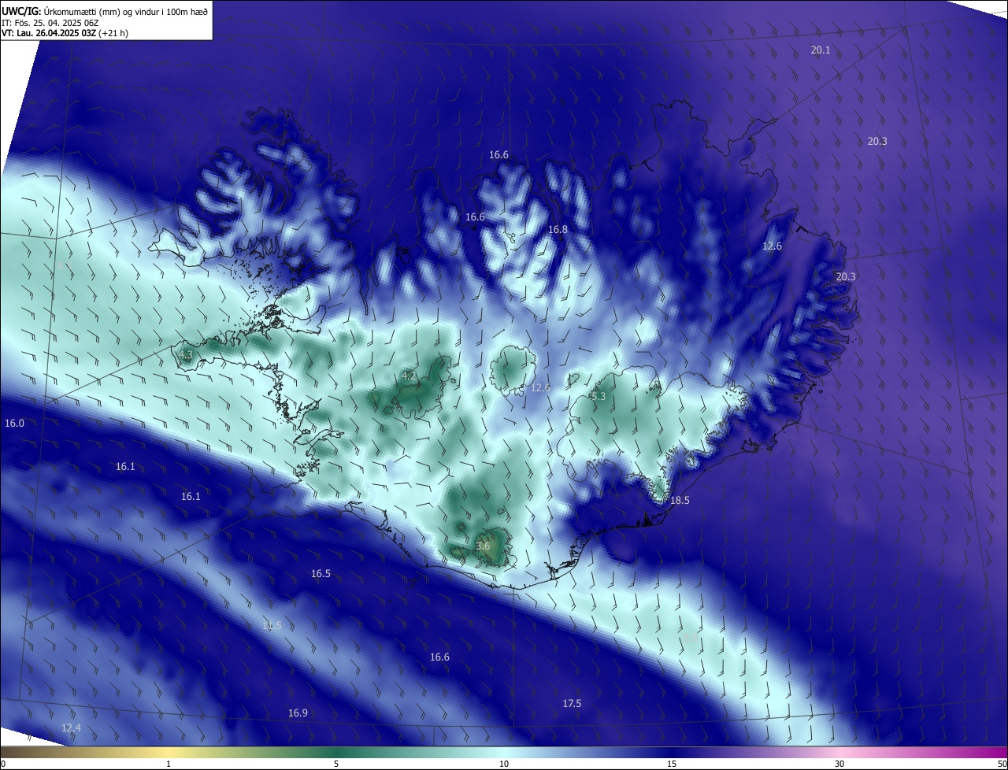
Task: Click the 16.9 value label
Action: [x=298, y=713]
